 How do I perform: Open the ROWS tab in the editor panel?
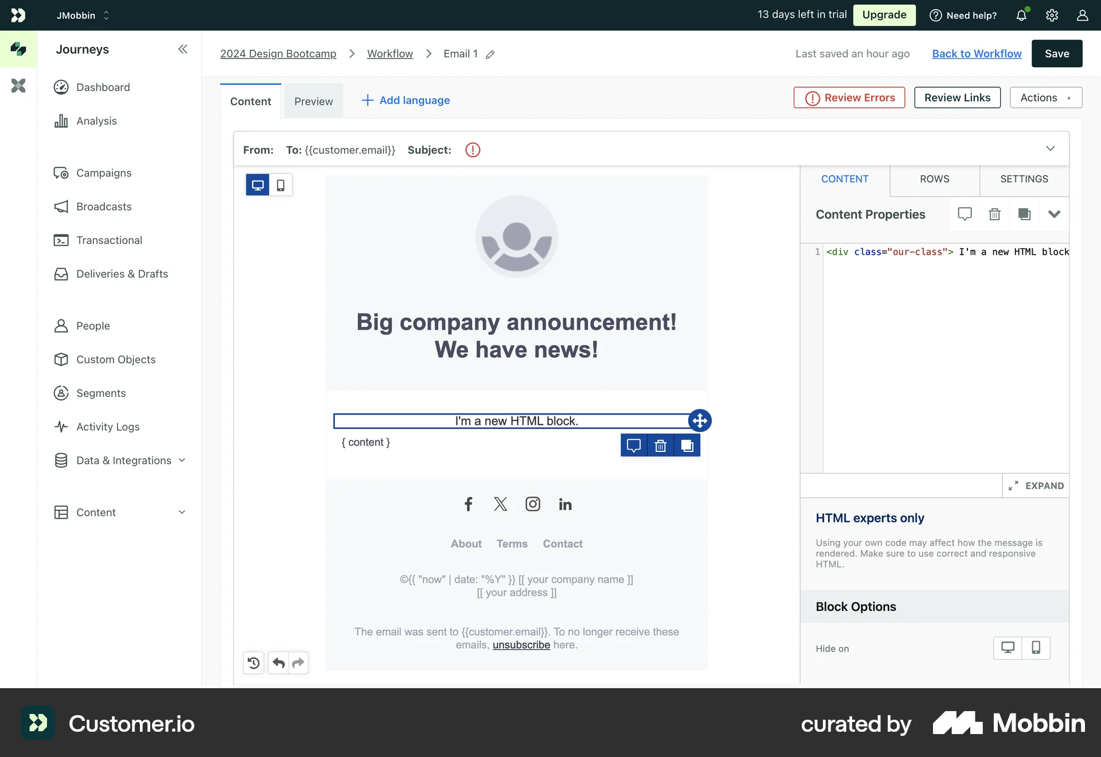[x=934, y=179]
